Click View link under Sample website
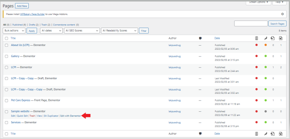The width and height of the screenshot is (290, 139). (x=39, y=116)
